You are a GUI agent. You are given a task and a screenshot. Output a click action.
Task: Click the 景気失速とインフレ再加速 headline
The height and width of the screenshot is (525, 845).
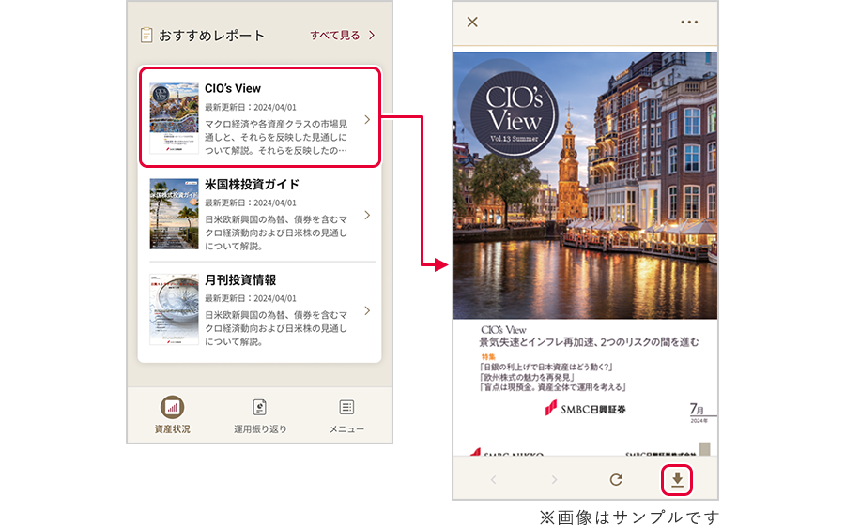point(589,342)
